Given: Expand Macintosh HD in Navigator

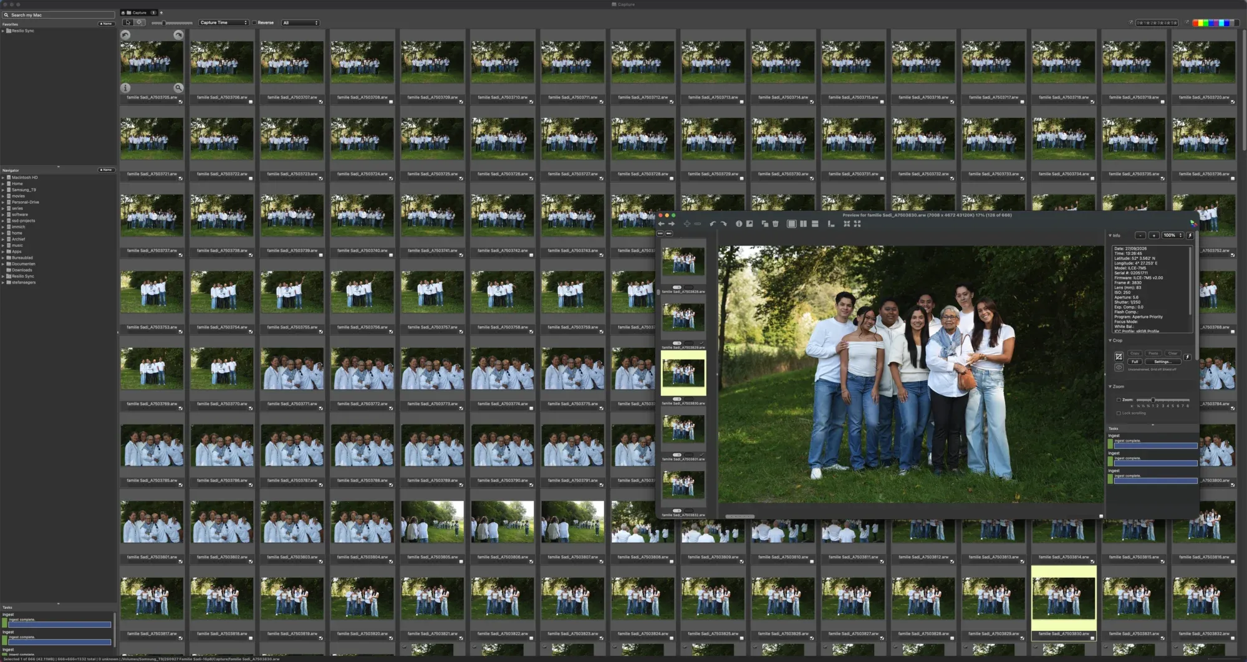Looking at the screenshot, I should coord(3,178).
